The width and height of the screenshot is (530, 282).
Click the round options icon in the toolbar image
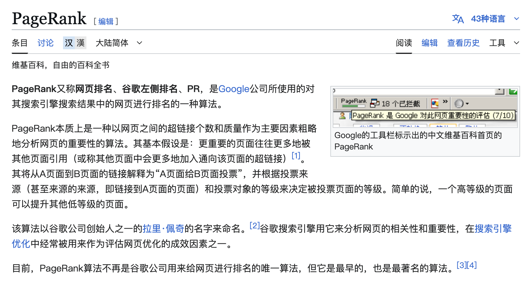click(459, 103)
